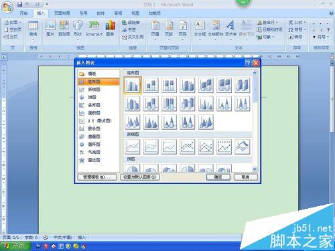Click the 首字下沉 (Drop Cap) ribbon icon
The width and height of the screenshot is (335, 251).
click(247, 28)
